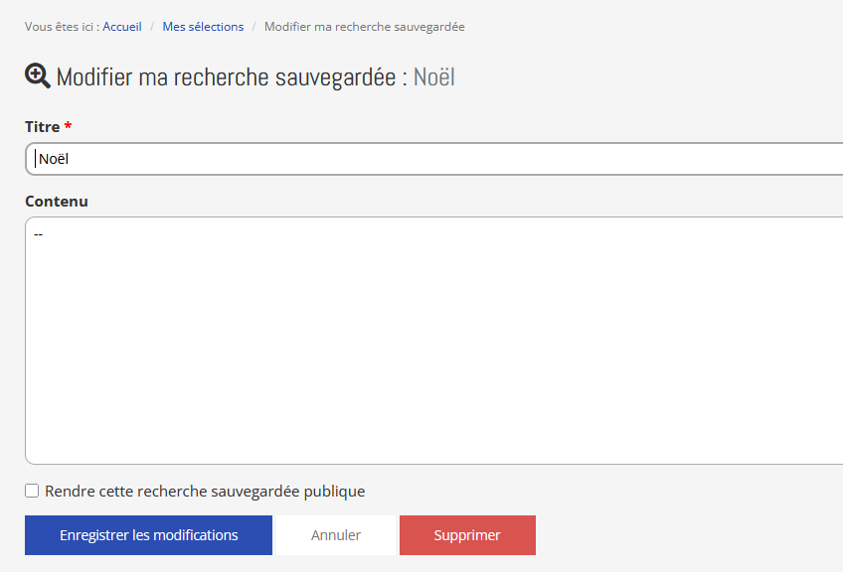The width and height of the screenshot is (843, 572).
Task: Tick the public saved search checkbox
Action: pos(32,491)
